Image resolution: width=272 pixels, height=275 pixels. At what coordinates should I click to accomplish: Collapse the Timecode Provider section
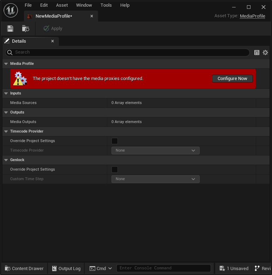tap(6, 132)
